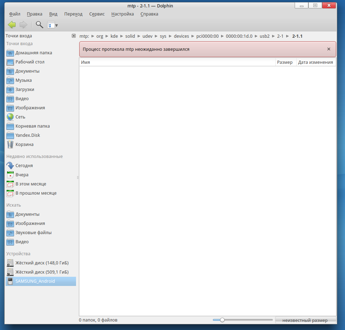This screenshot has width=345, height=330.
Task: Expand the arrow after usb2 breadcrumb
Action: [273, 36]
